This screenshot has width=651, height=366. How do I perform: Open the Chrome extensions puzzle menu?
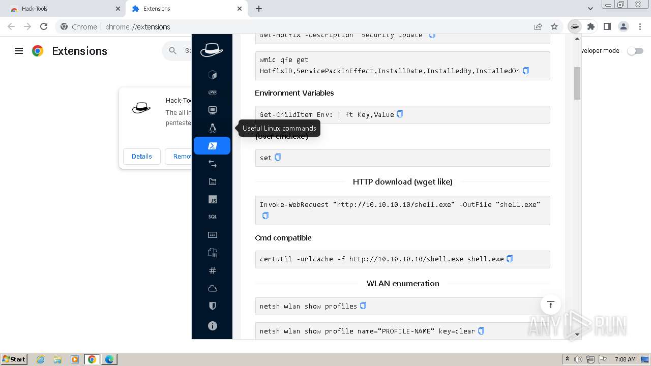pos(591,26)
